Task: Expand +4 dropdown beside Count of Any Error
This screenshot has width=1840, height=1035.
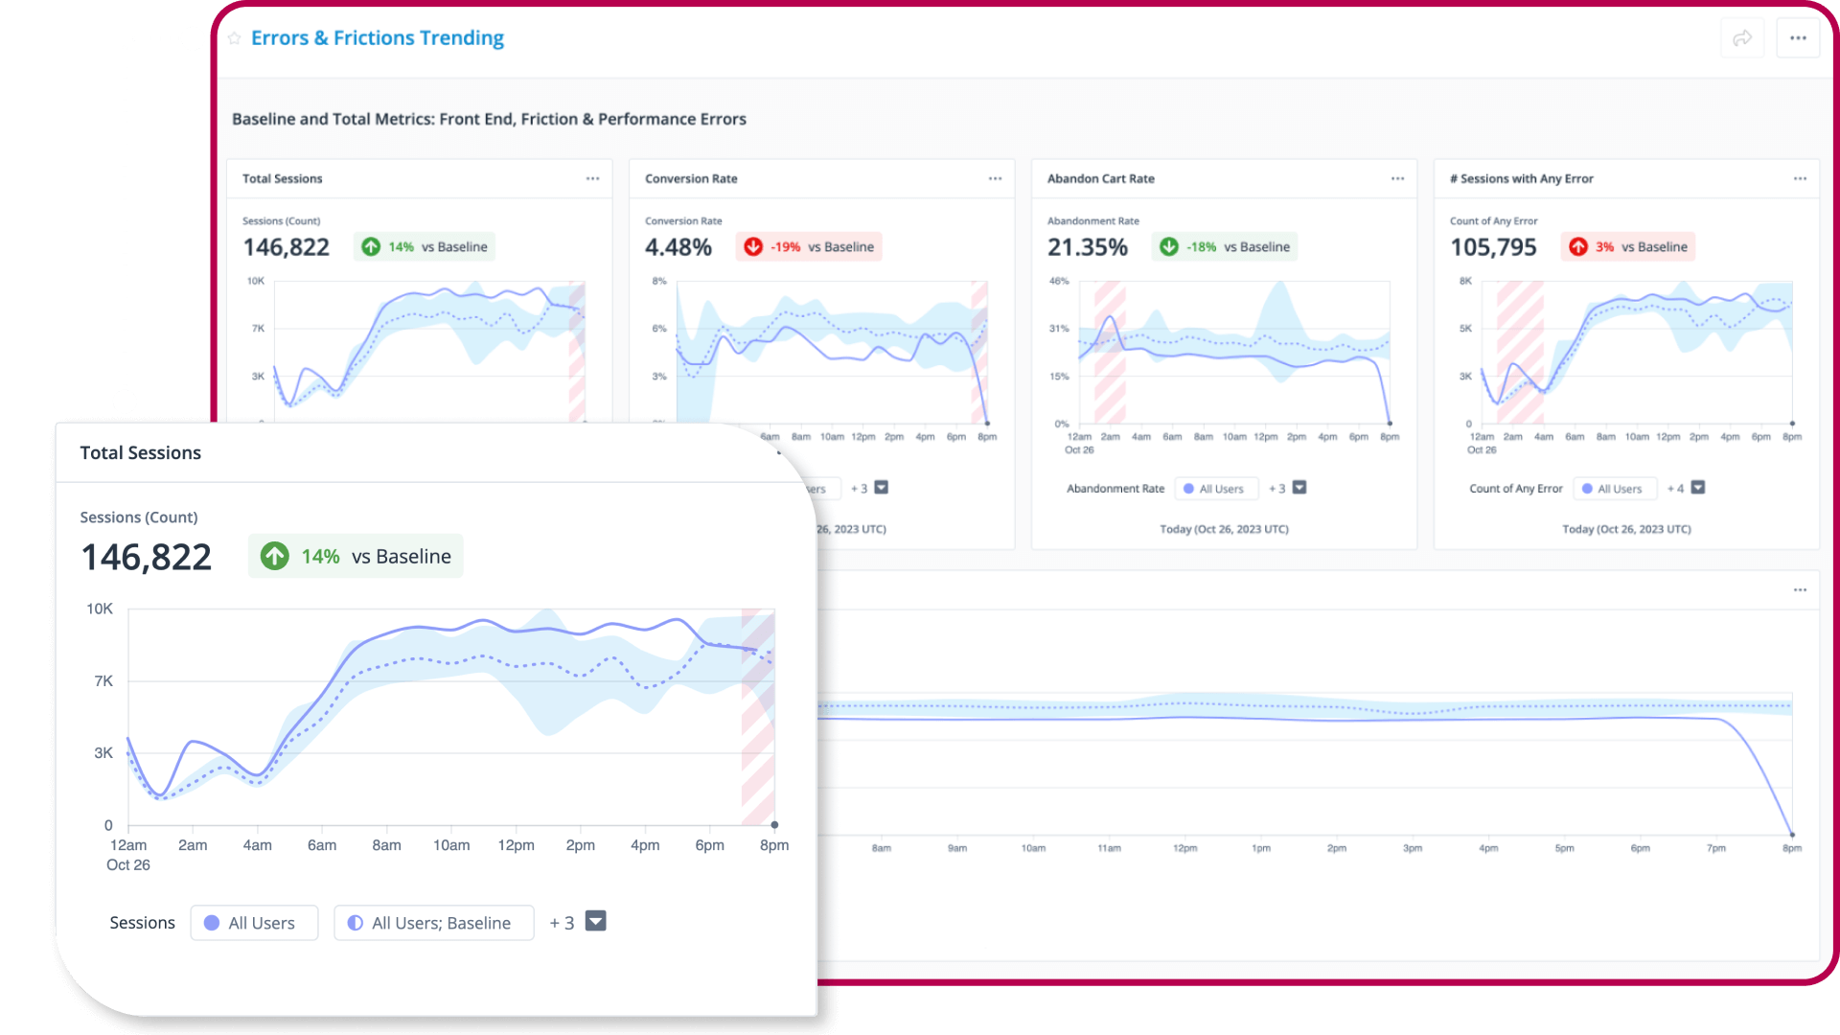Action: tap(1698, 488)
